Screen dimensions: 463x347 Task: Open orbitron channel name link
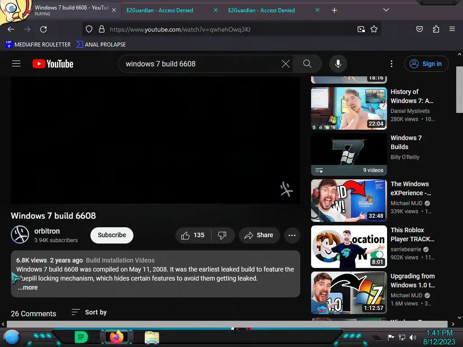coord(47,231)
